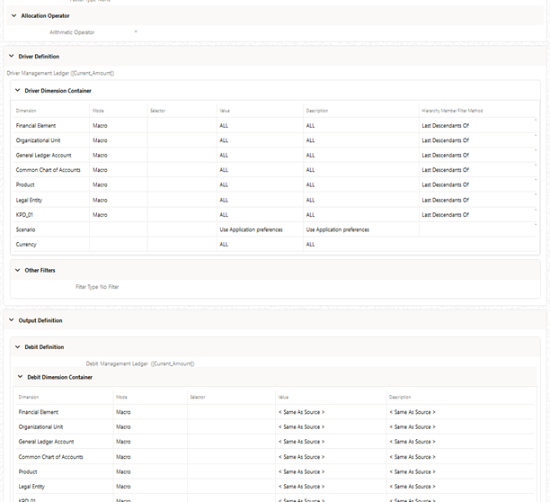The image size is (550, 502).
Task: Click Legal Entity in driver table
Action: (x=29, y=200)
